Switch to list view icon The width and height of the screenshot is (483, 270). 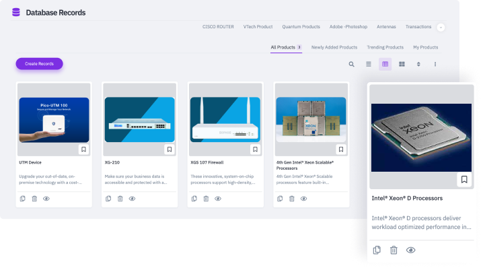click(369, 64)
